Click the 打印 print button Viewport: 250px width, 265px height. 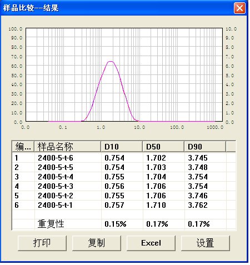pos(42,243)
